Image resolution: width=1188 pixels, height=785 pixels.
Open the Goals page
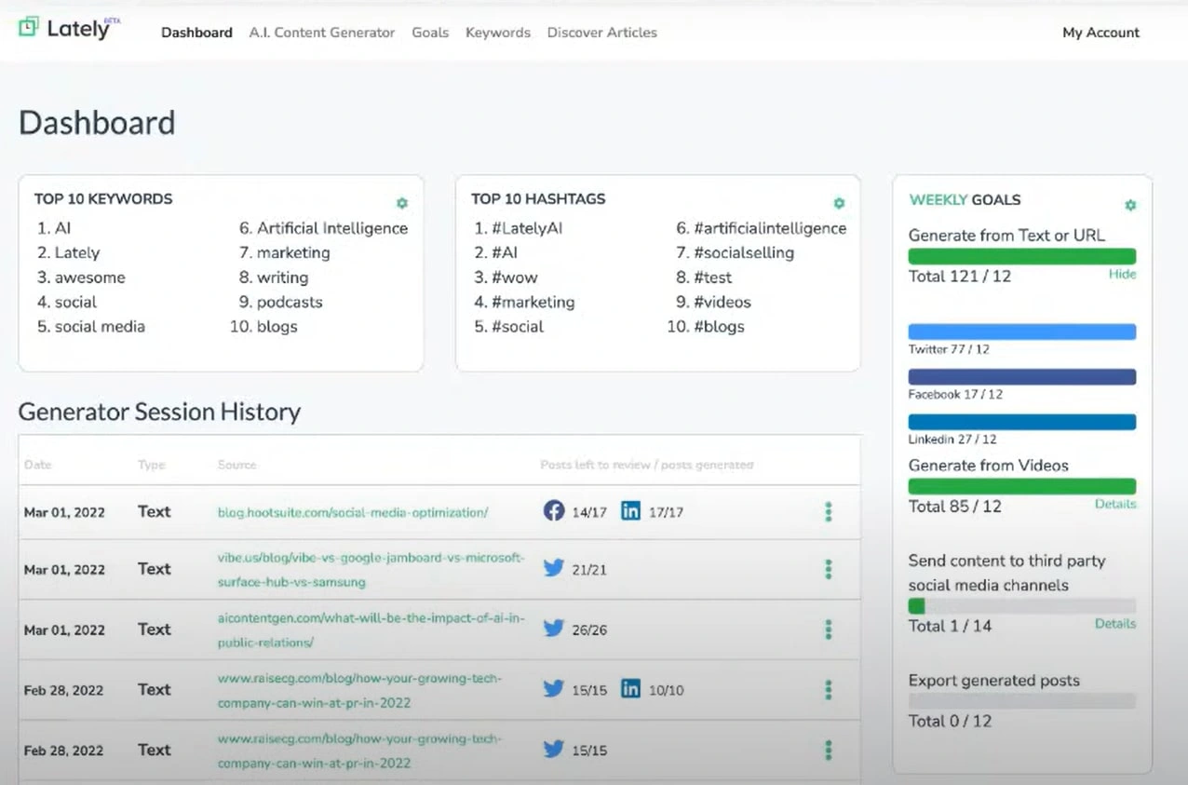pyautogui.click(x=430, y=33)
